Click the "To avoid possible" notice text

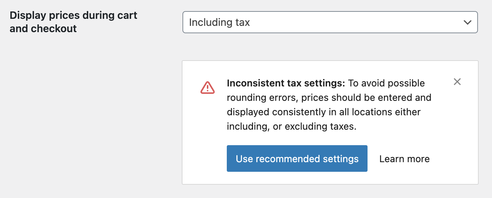386,83
